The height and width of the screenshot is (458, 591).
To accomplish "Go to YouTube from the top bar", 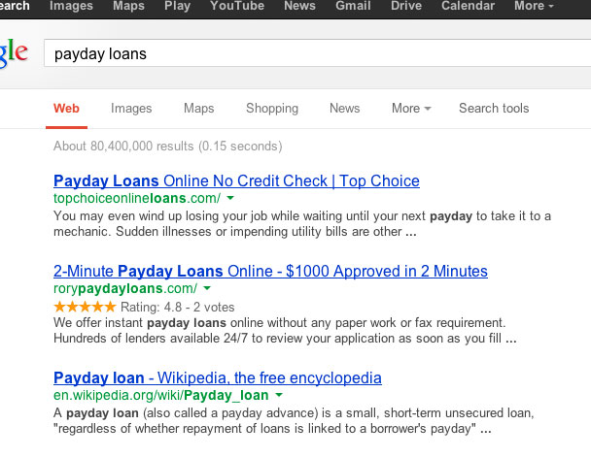I will [237, 6].
